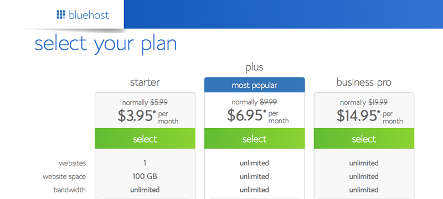Click the $6.95 plus price

click(246, 116)
